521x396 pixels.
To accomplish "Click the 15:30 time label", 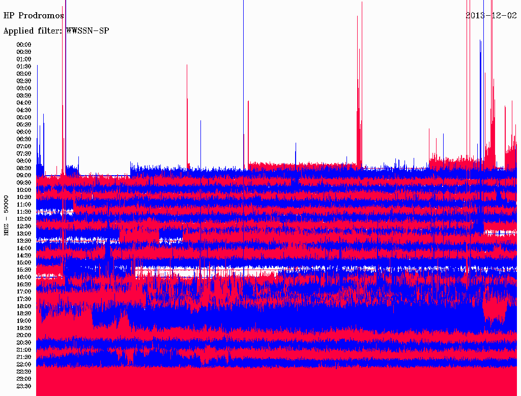I will point(24,270).
